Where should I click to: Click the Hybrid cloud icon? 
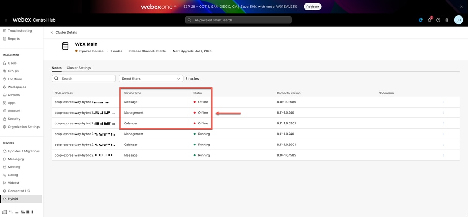tap(5, 199)
